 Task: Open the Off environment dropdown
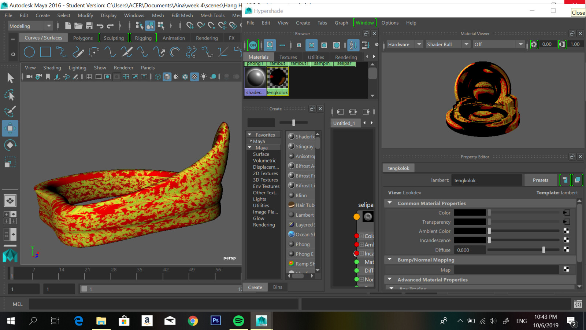coord(498,44)
